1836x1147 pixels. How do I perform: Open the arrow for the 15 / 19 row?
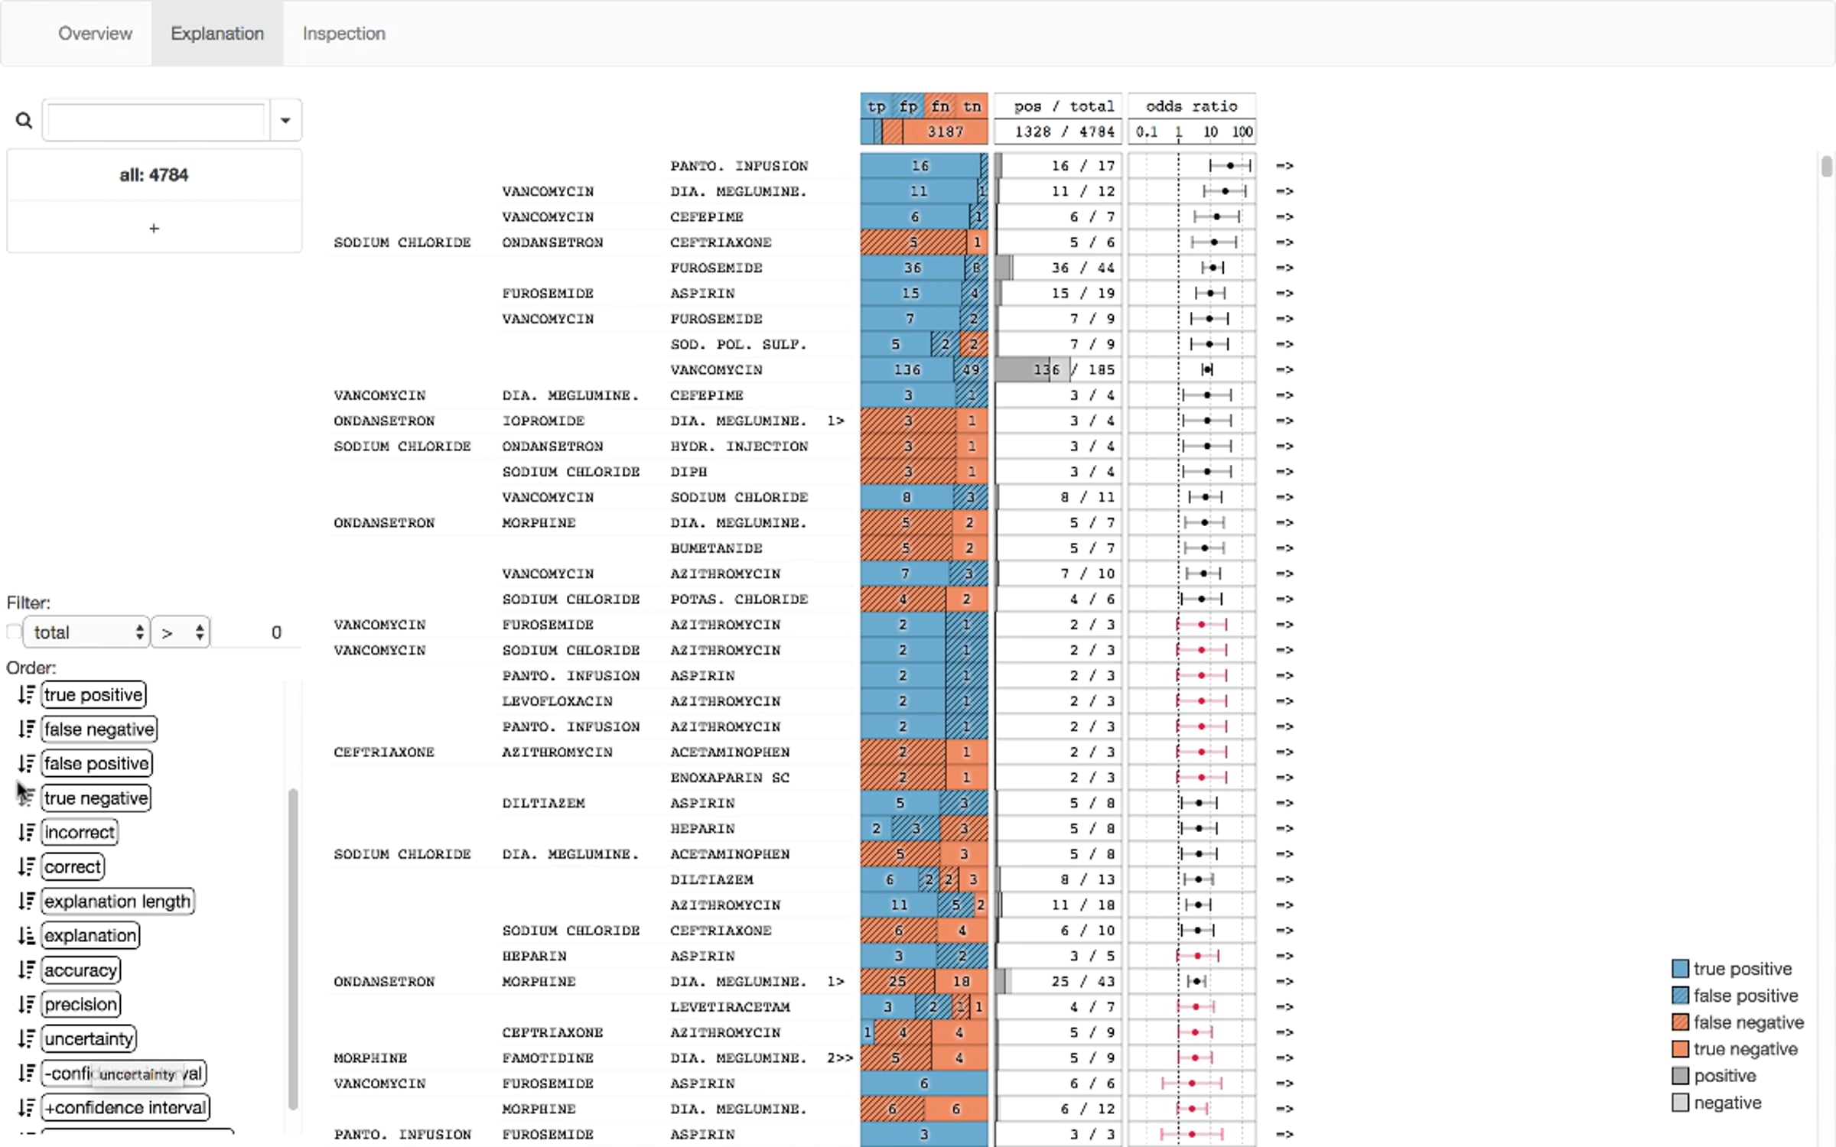pos(1284,294)
